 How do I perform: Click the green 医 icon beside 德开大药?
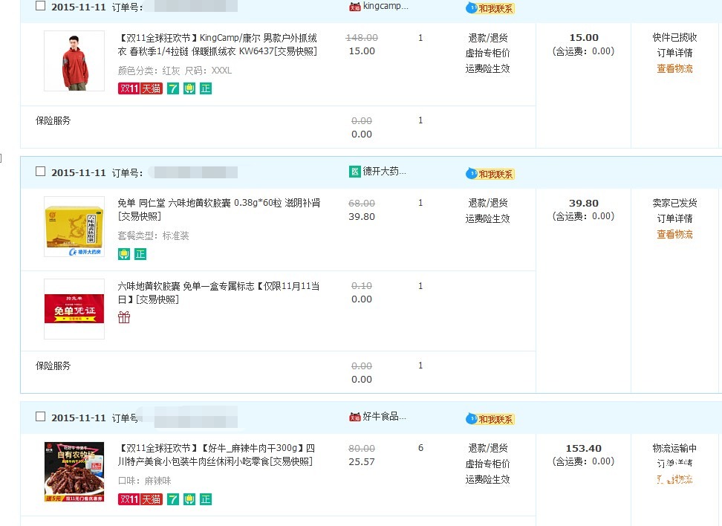click(x=354, y=172)
